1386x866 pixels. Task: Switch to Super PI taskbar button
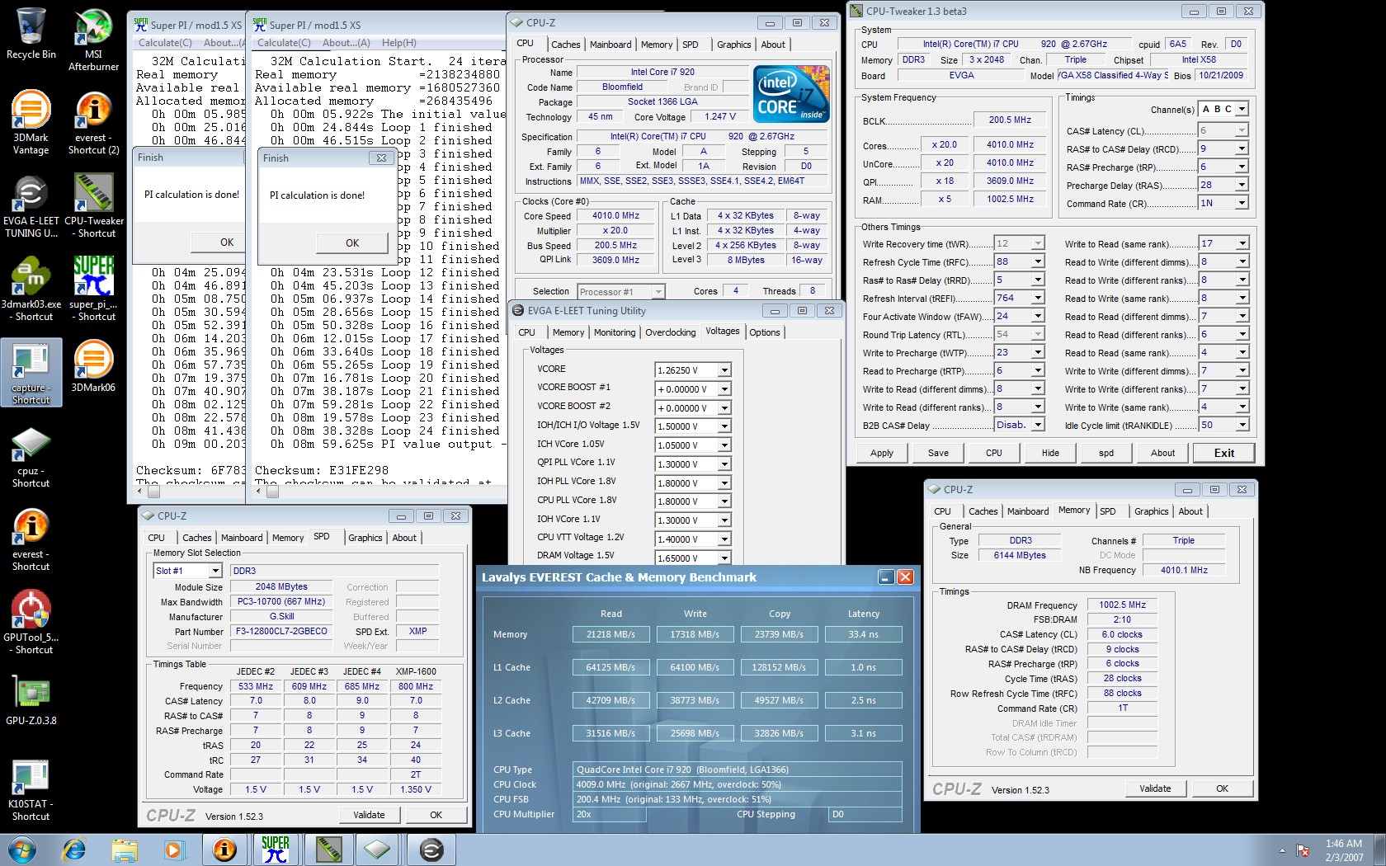pyautogui.click(x=276, y=850)
